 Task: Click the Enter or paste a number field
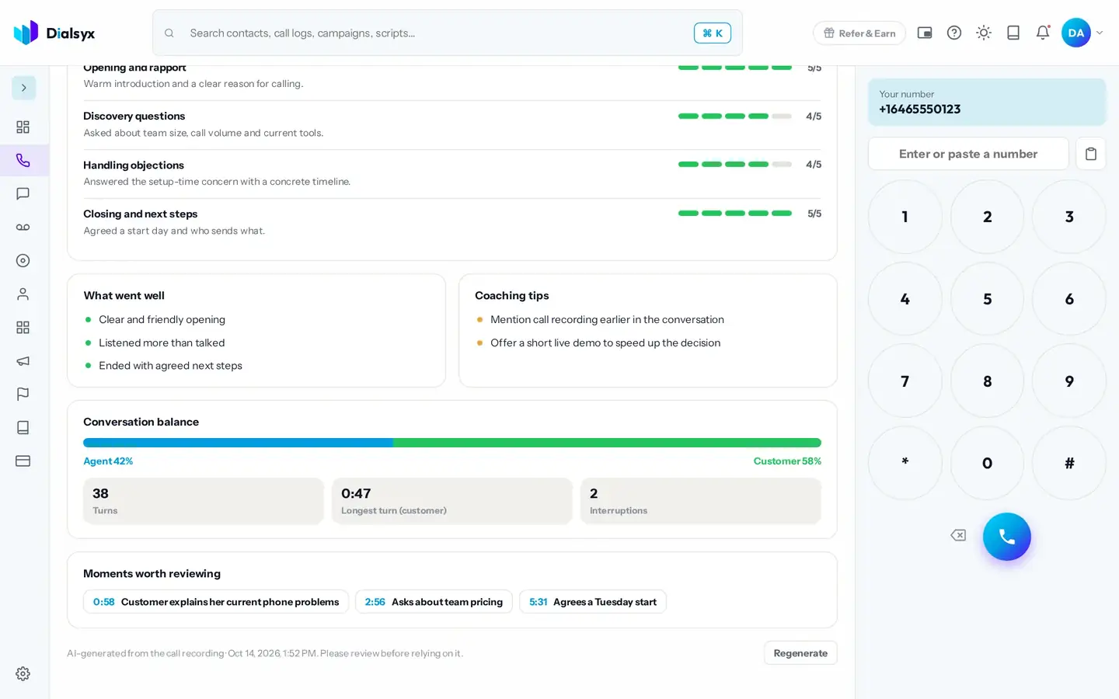click(968, 154)
